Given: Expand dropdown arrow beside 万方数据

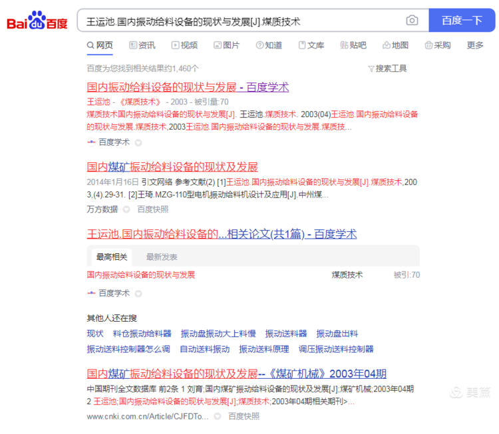Looking at the screenshot, I should [126, 209].
